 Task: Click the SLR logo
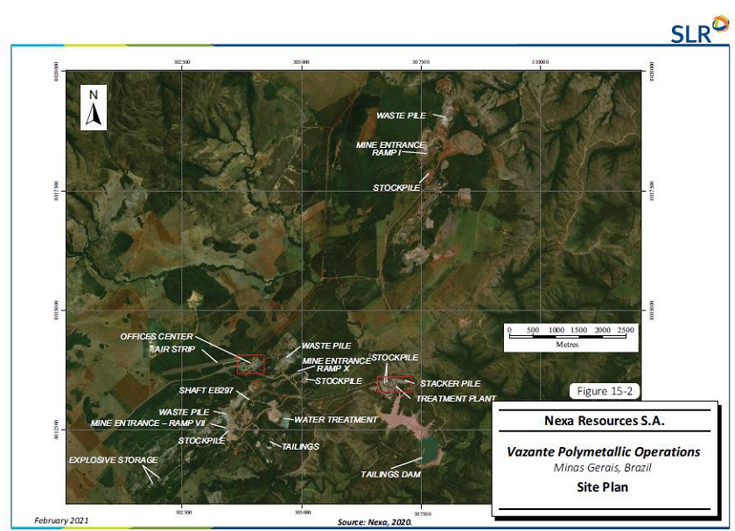(x=697, y=31)
